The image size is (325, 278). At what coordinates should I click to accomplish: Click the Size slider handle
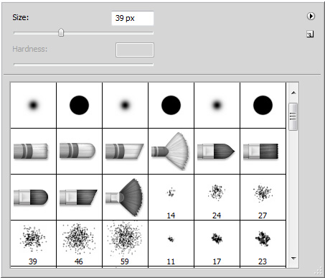point(61,32)
